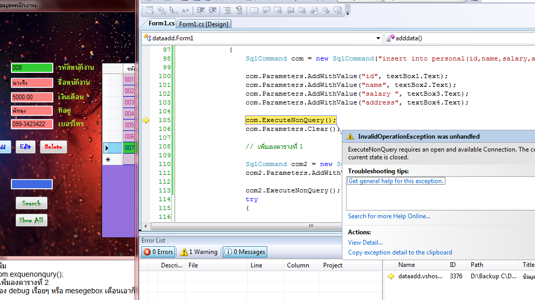
Task: Select the grid row with ID 005
Action: (x=129, y=125)
